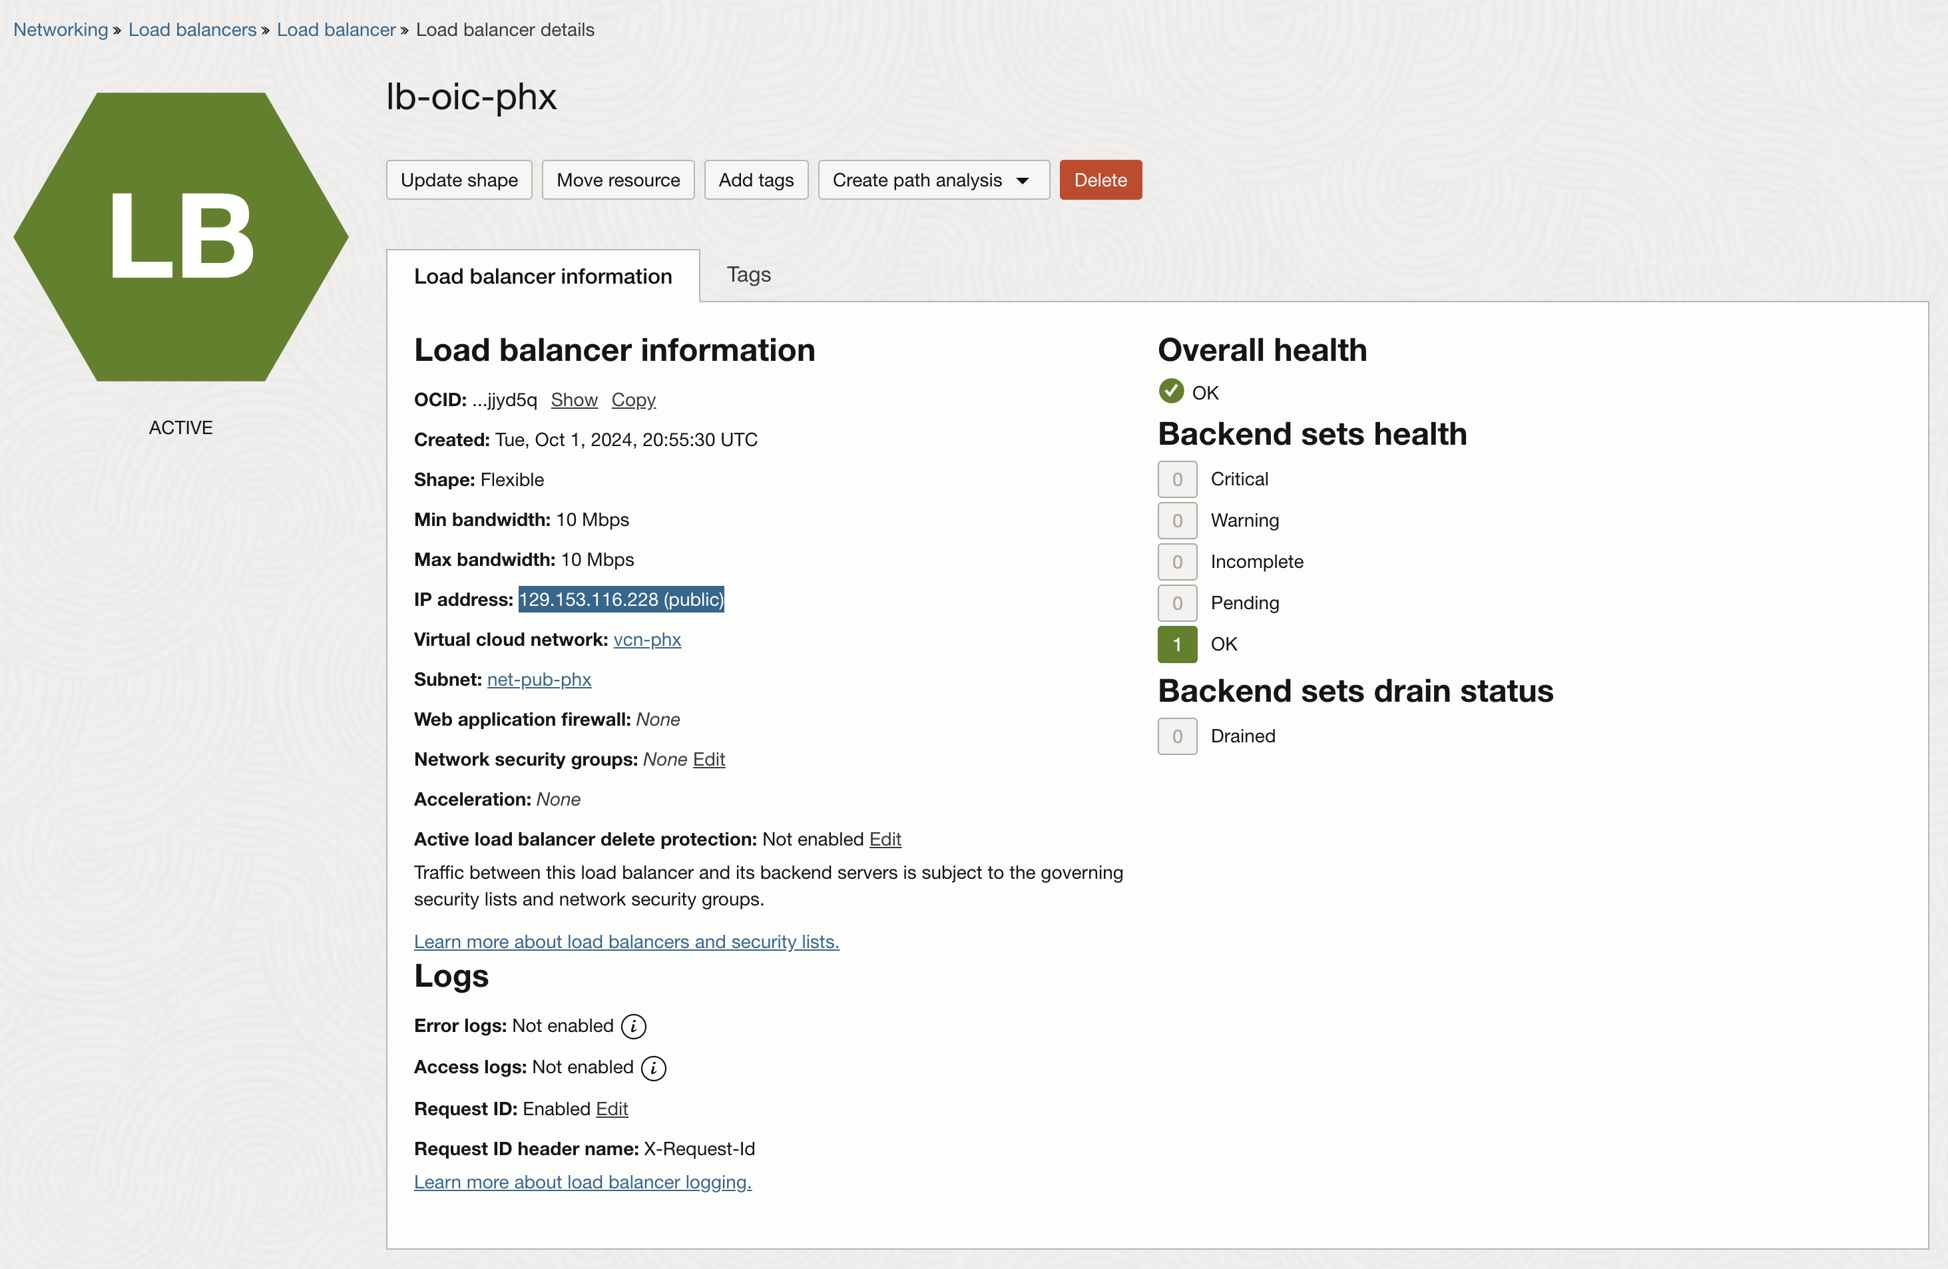Select the Load balancer information tab

(543, 277)
